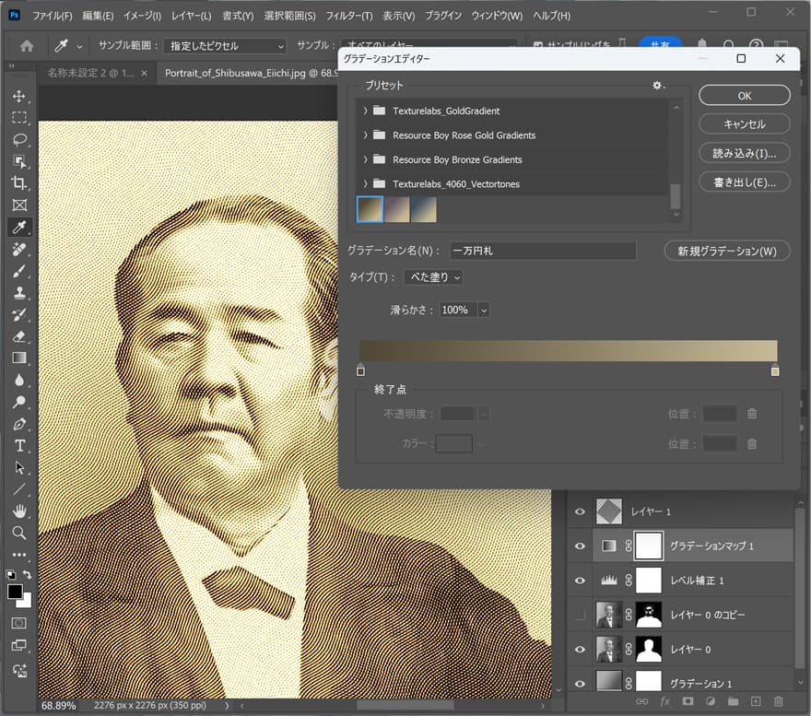Hide the グラデーション 1 layer
The width and height of the screenshot is (811, 716).
click(x=581, y=684)
